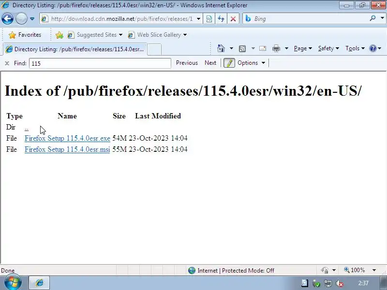
Task: Open the Page menu
Action: click(303, 48)
